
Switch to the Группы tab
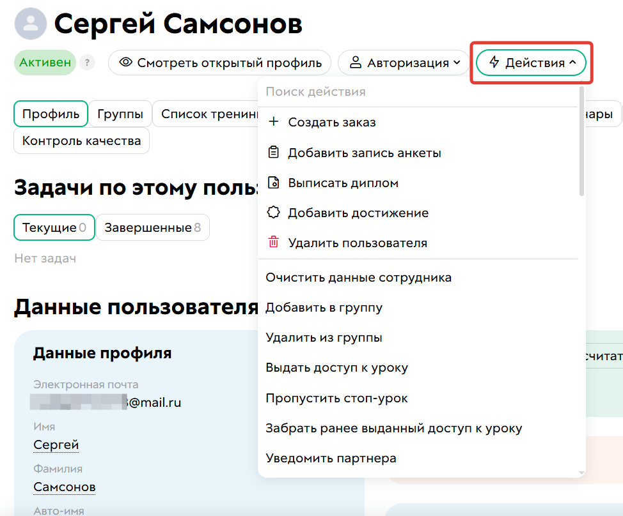point(119,114)
